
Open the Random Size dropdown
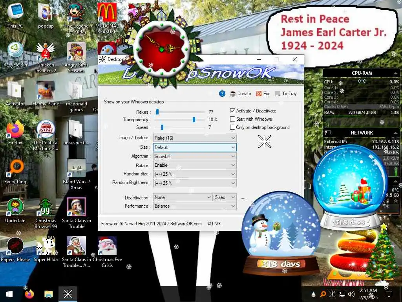[195, 174]
